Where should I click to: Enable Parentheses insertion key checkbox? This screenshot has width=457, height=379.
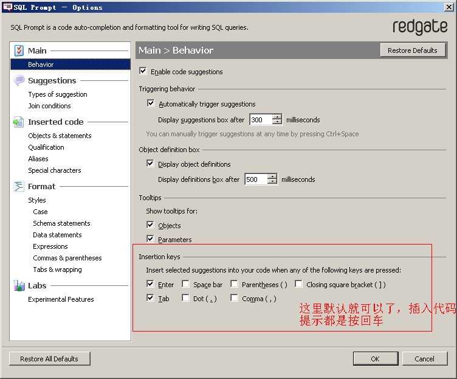coord(234,283)
